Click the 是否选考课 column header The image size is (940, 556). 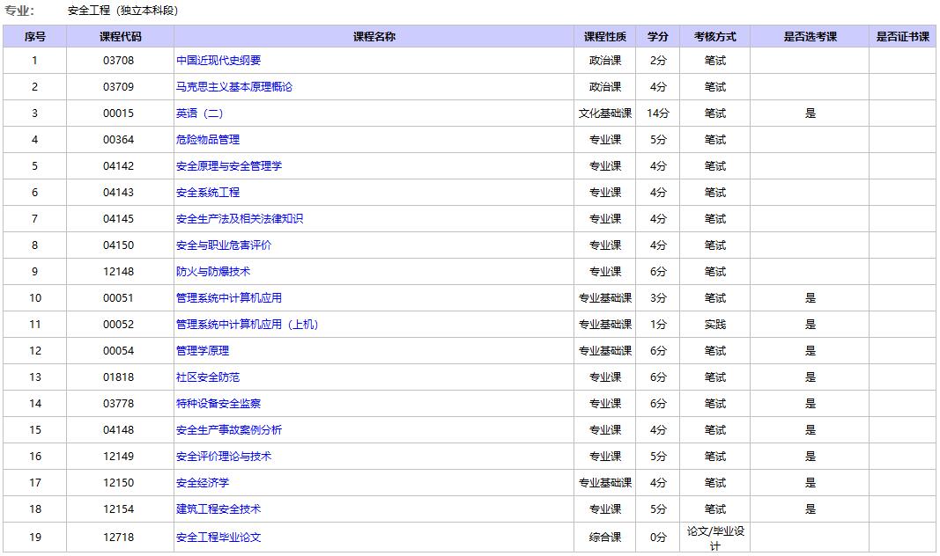810,36
